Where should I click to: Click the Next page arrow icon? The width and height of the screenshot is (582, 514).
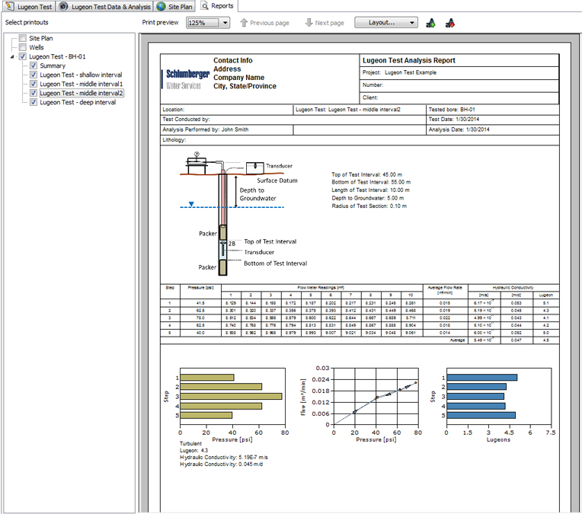tap(309, 23)
